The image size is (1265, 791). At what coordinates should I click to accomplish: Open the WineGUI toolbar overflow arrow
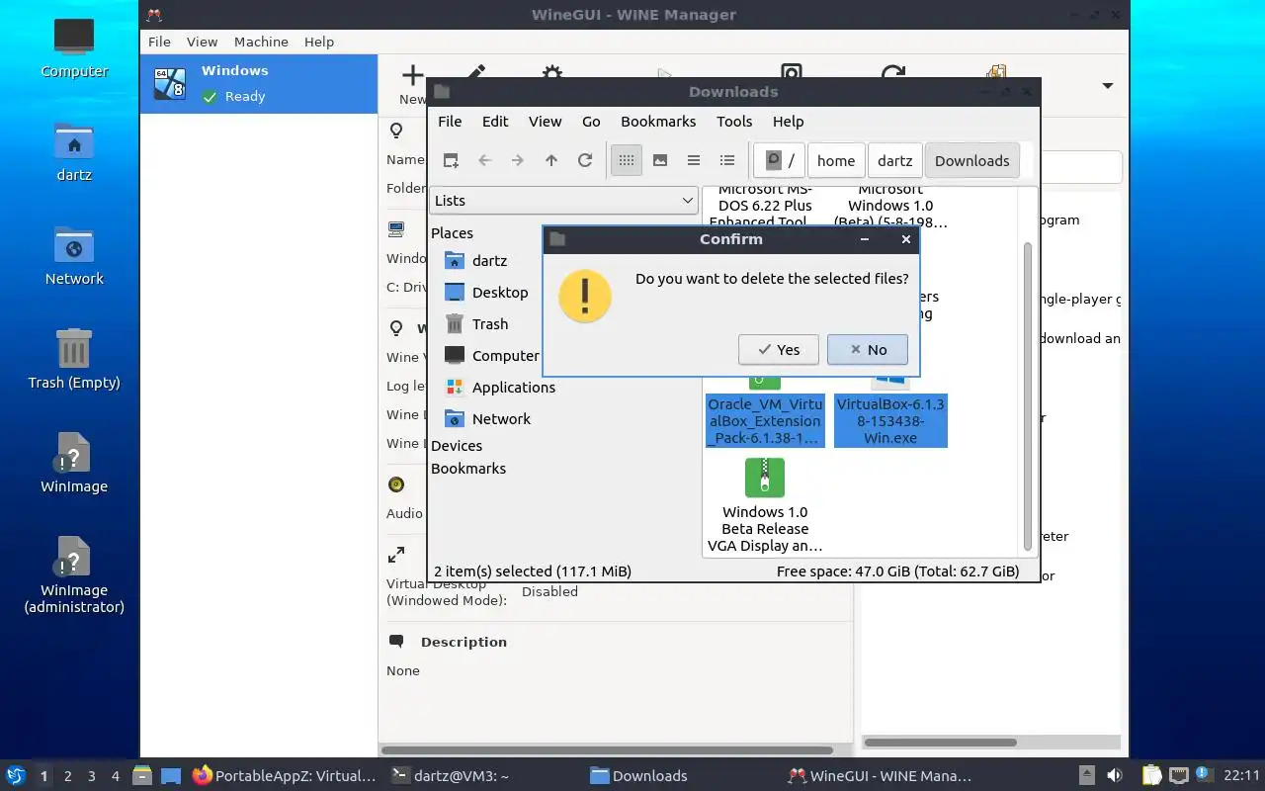click(x=1108, y=86)
